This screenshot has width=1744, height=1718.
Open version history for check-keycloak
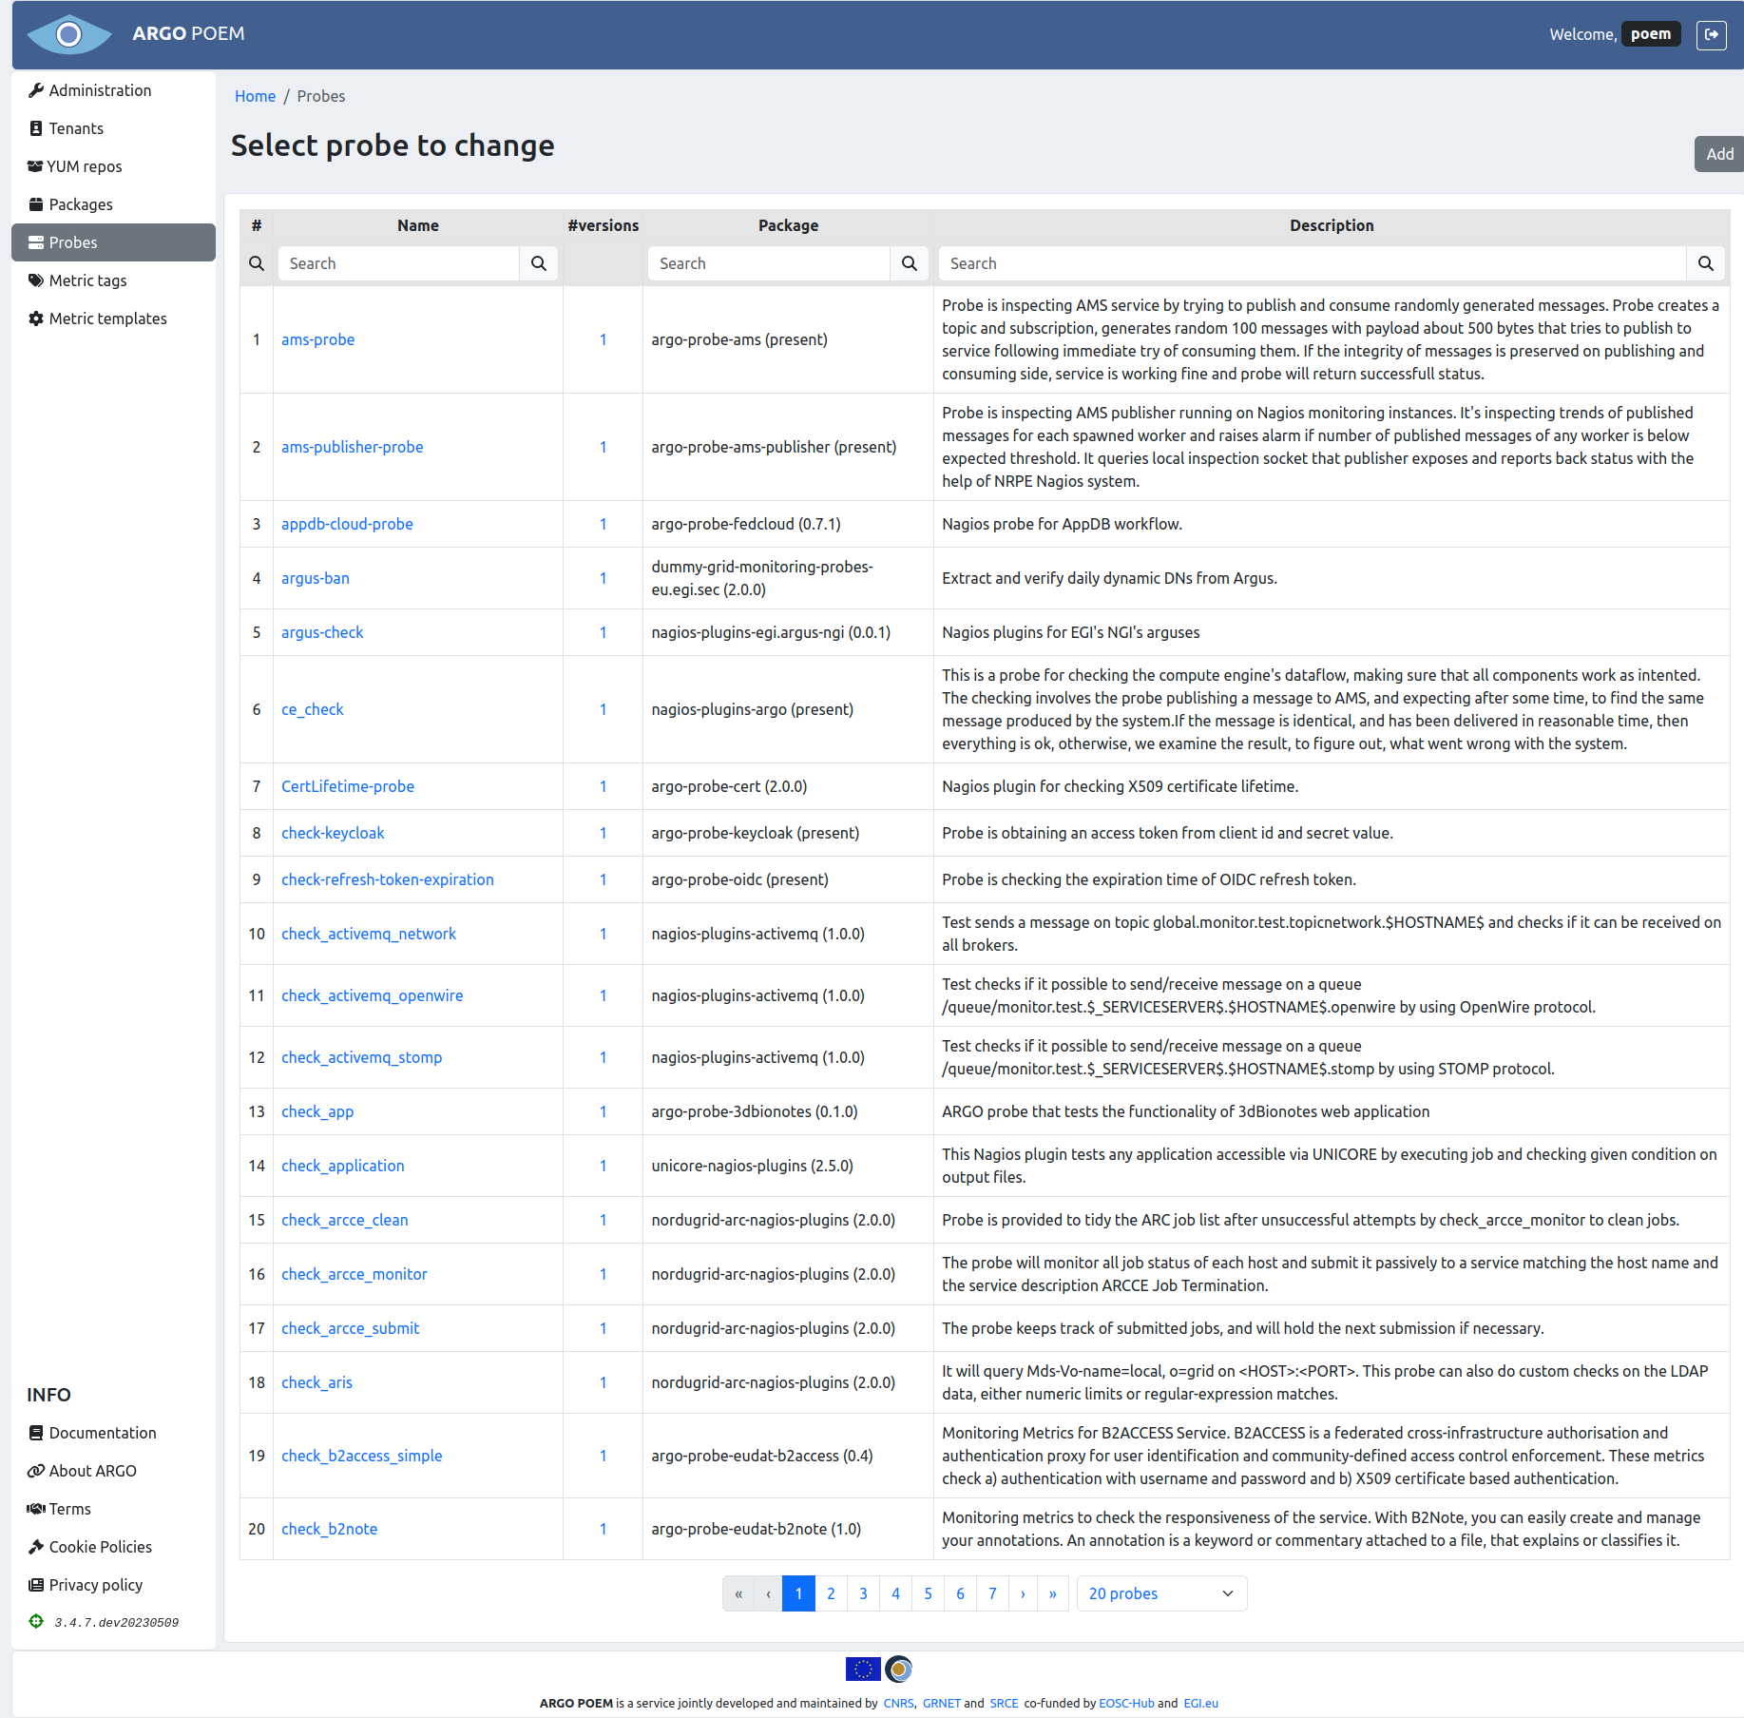(603, 833)
